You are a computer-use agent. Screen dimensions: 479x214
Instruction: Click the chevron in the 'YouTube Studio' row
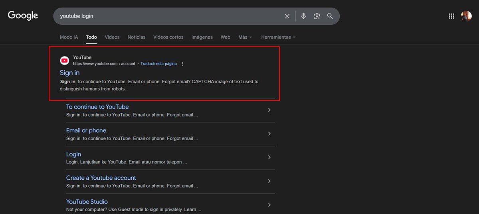tap(269, 205)
